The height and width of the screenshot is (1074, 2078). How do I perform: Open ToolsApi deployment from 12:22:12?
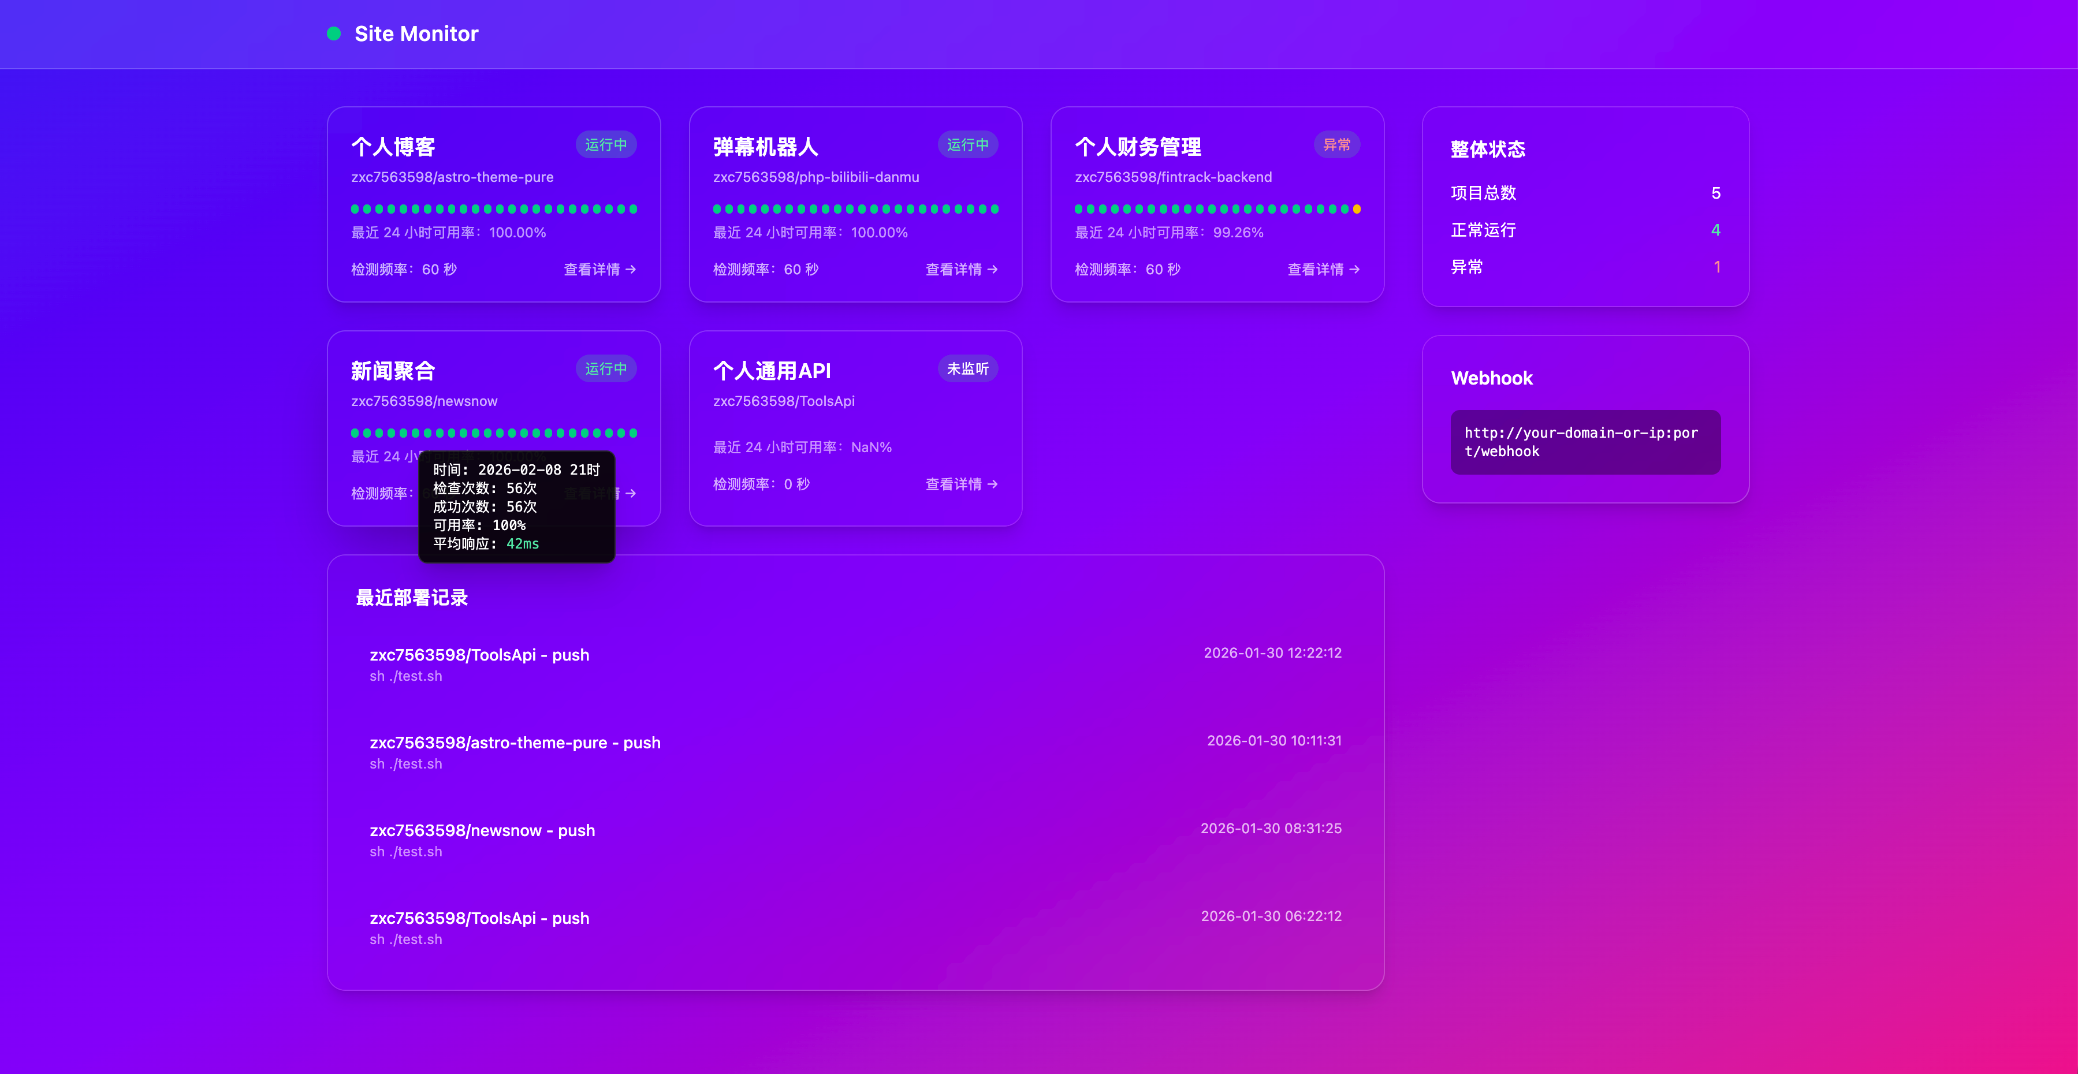point(479,655)
